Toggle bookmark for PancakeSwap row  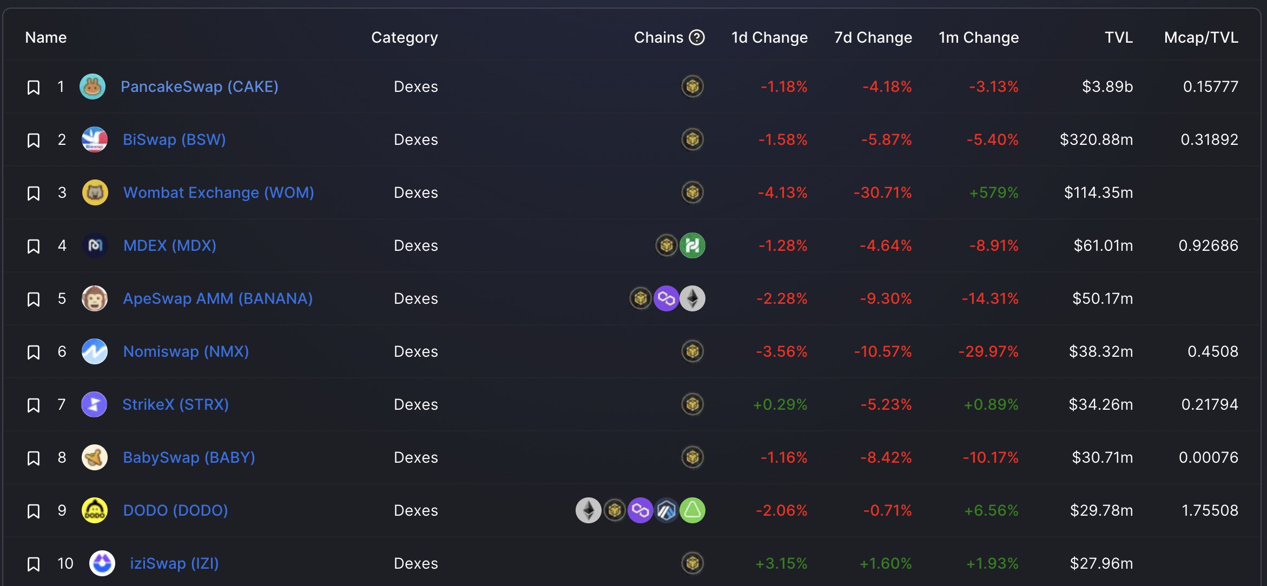coord(34,87)
